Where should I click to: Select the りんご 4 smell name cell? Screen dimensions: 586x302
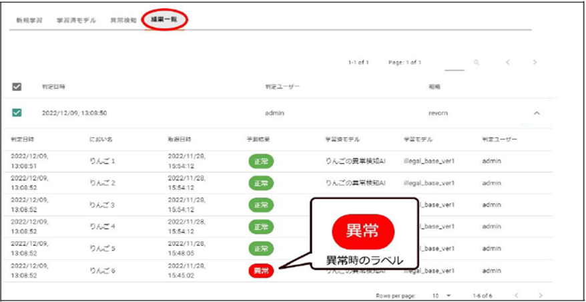(x=102, y=226)
